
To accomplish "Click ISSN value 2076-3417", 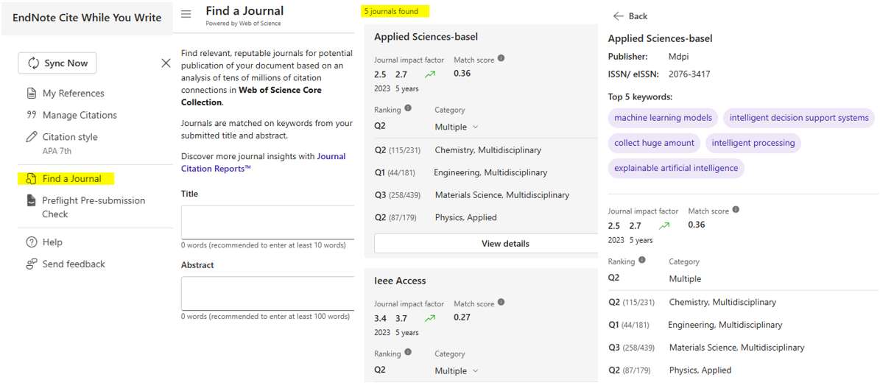I will [690, 74].
